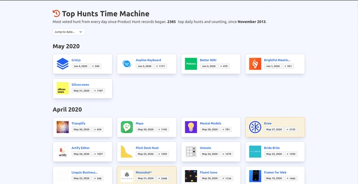Open the Grid.js link
The image size is (358, 184).
coord(76,60)
